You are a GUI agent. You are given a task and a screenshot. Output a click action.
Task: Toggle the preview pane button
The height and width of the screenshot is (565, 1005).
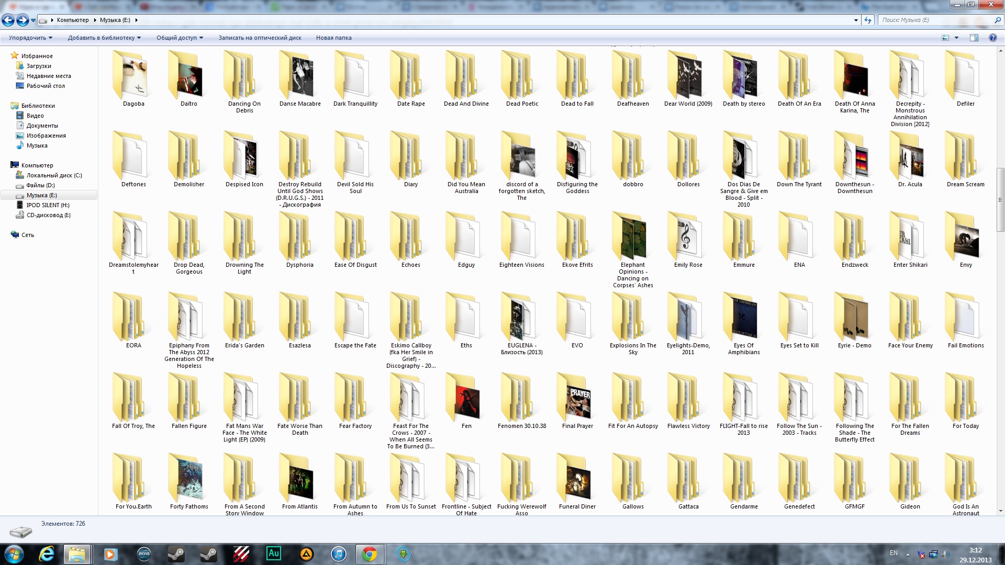974,38
